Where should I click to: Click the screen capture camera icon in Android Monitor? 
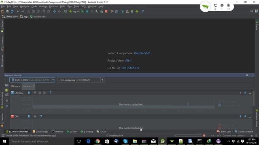pyautogui.click(x=7, y=85)
